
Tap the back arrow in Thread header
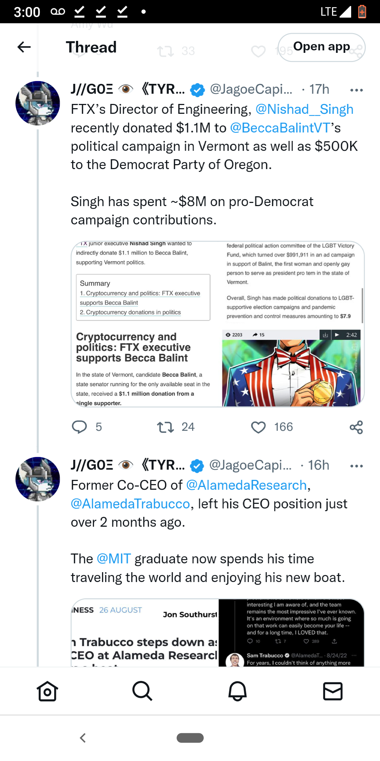coord(24,47)
